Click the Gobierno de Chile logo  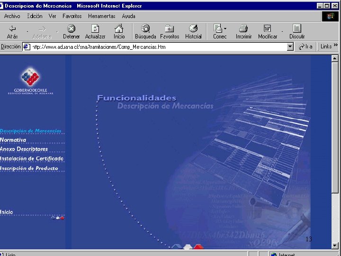point(30,81)
